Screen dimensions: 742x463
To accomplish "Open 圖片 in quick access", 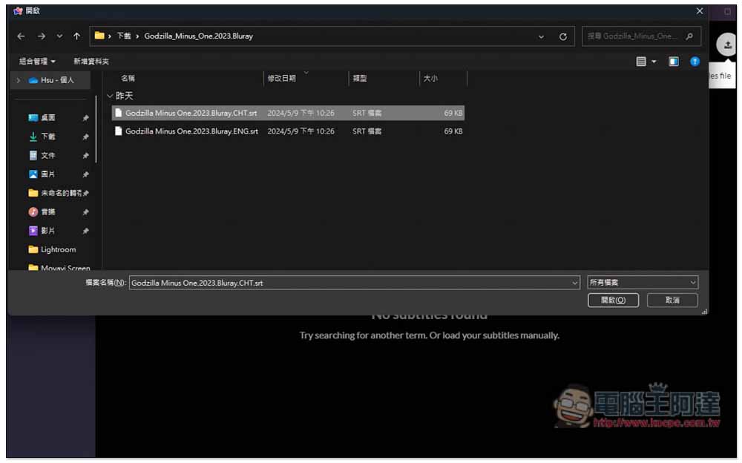I will pyautogui.click(x=47, y=174).
